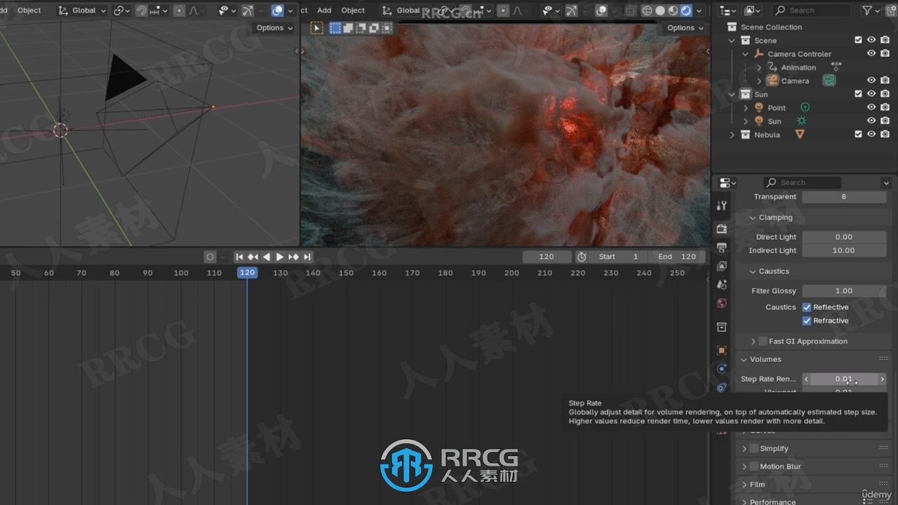
Task: Click the Step Rate Render value slider
Action: (x=844, y=379)
